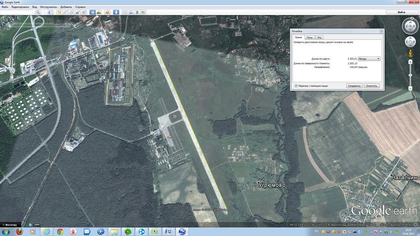This screenshot has height=236, width=420.
Task: Switch to the Путь tab
Action: (309, 37)
